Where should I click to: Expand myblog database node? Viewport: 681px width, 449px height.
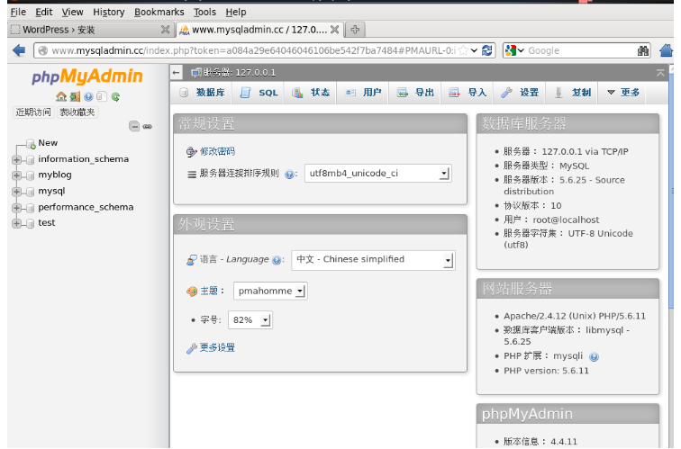click(16, 175)
